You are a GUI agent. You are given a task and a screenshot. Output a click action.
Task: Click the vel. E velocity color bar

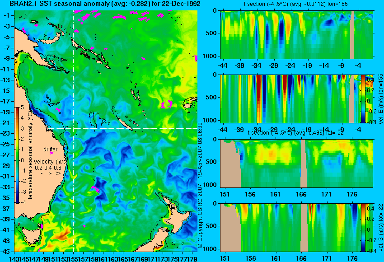(x=363, y=99)
